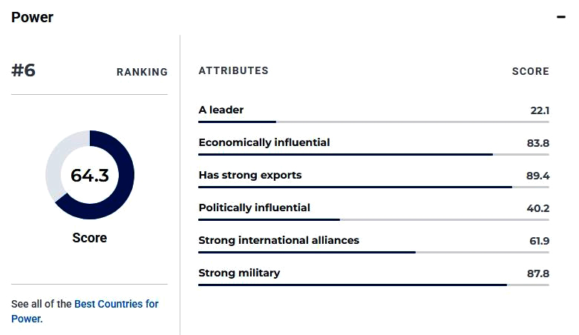Click the "Has strong exports" label
This screenshot has height=335, width=579.
coord(250,175)
